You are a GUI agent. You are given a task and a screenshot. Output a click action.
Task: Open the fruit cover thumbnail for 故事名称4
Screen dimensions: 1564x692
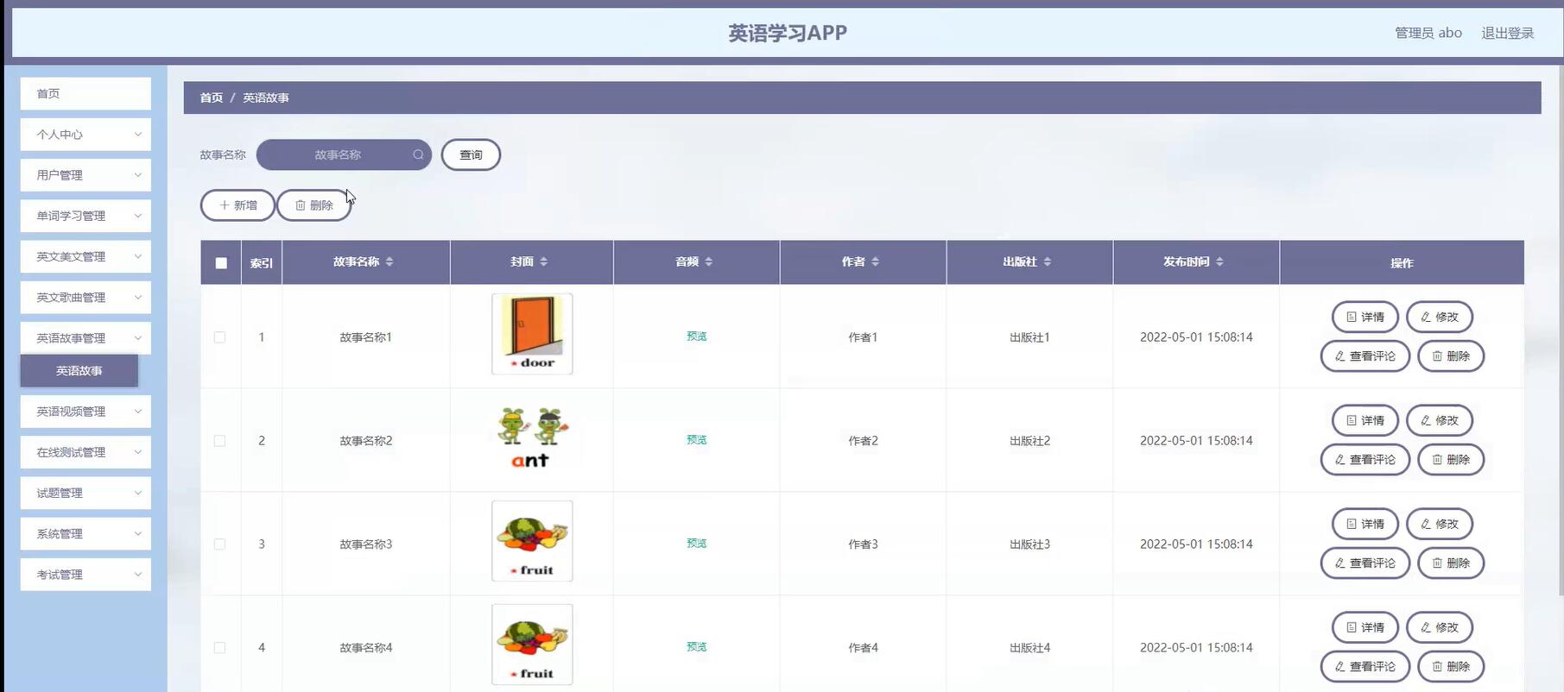coord(532,645)
